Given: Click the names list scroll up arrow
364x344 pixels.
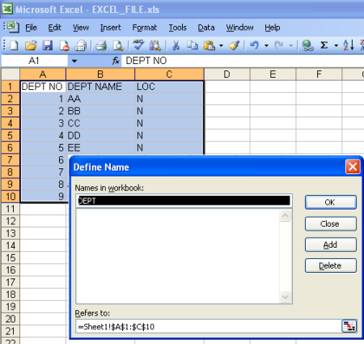Looking at the screenshot, I should click(x=286, y=216).
